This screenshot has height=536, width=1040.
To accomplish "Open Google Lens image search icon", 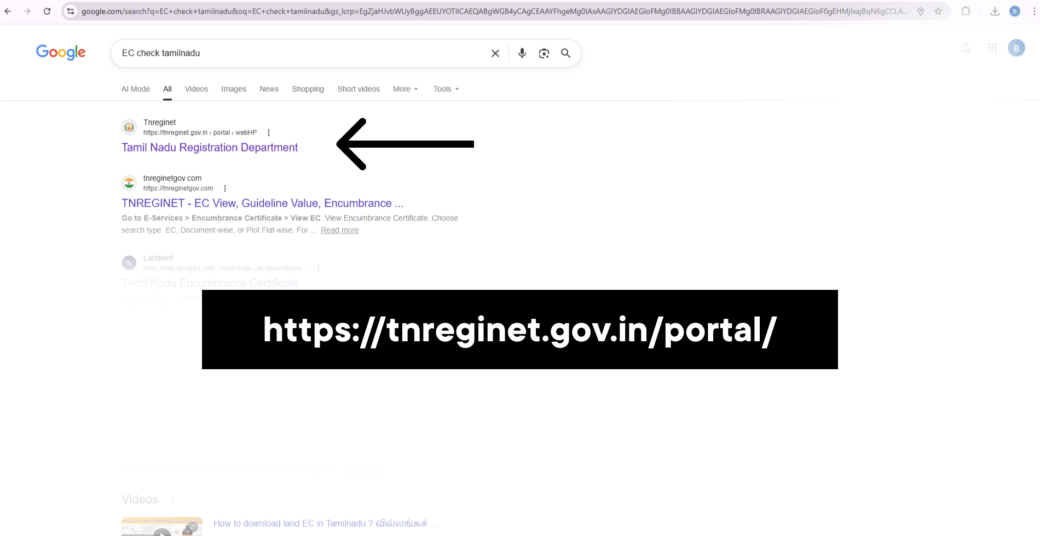I will (x=544, y=53).
